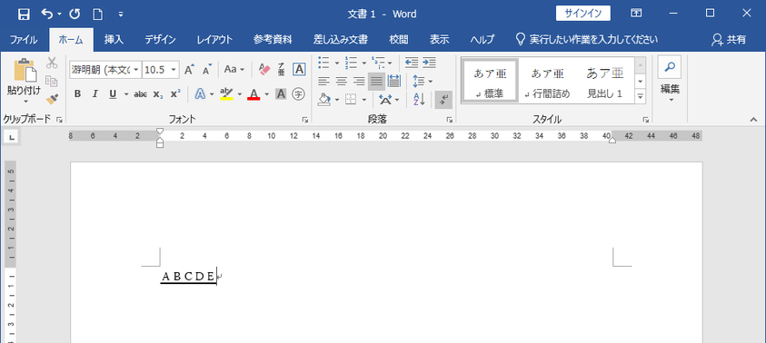This screenshot has width=766, height=343.
Task: Apply yellow text highlight color
Action: pos(226,94)
